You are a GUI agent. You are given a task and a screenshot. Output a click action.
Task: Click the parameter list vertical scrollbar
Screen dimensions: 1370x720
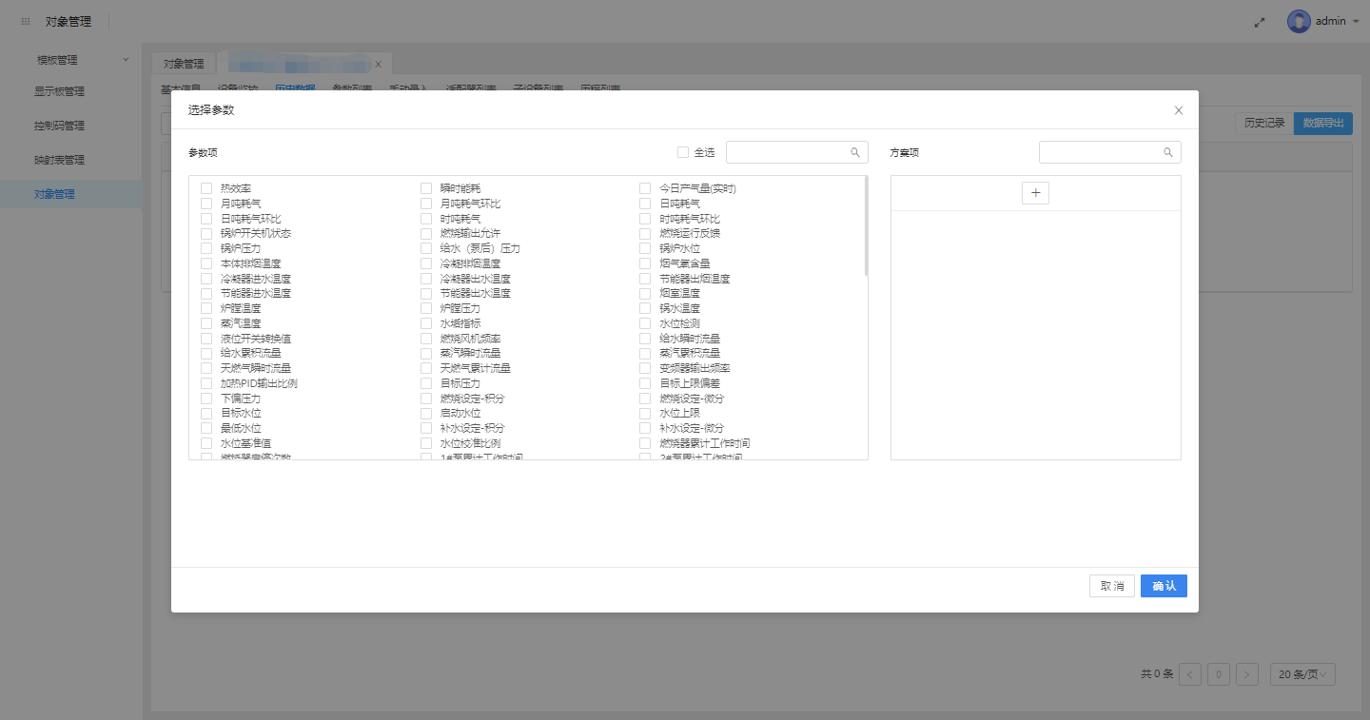pyautogui.click(x=866, y=226)
